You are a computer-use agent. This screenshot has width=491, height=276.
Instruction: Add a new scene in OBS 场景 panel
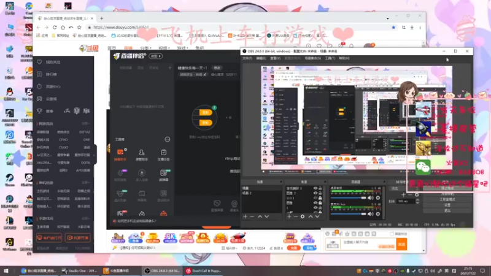[245, 217]
